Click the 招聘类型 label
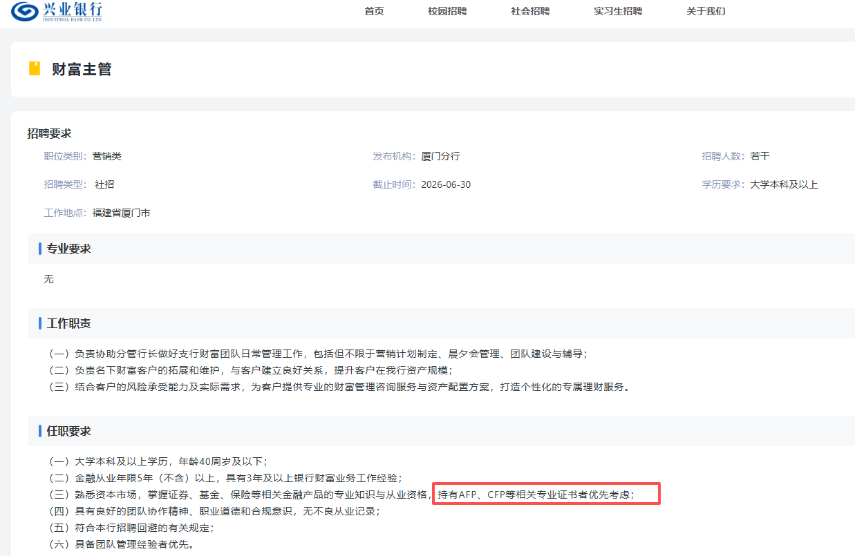 (x=67, y=184)
